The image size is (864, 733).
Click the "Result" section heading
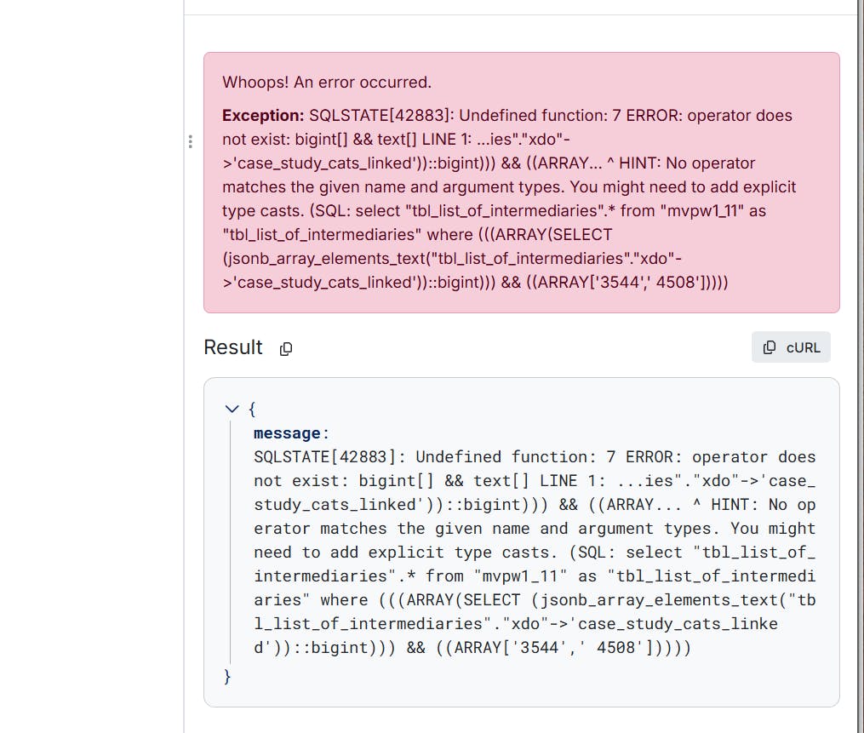tap(233, 347)
